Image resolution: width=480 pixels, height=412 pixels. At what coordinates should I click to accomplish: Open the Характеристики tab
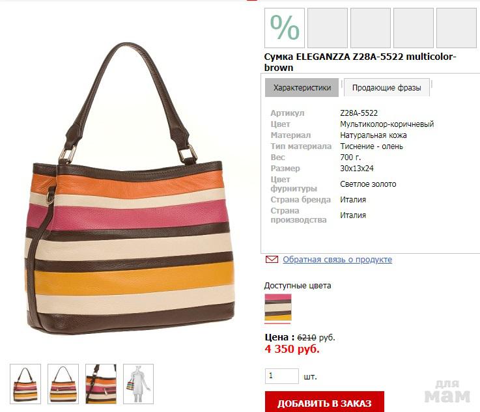(x=302, y=88)
